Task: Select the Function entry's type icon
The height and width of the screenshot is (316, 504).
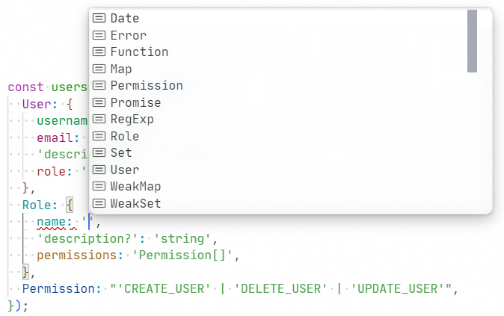Action: (x=99, y=52)
